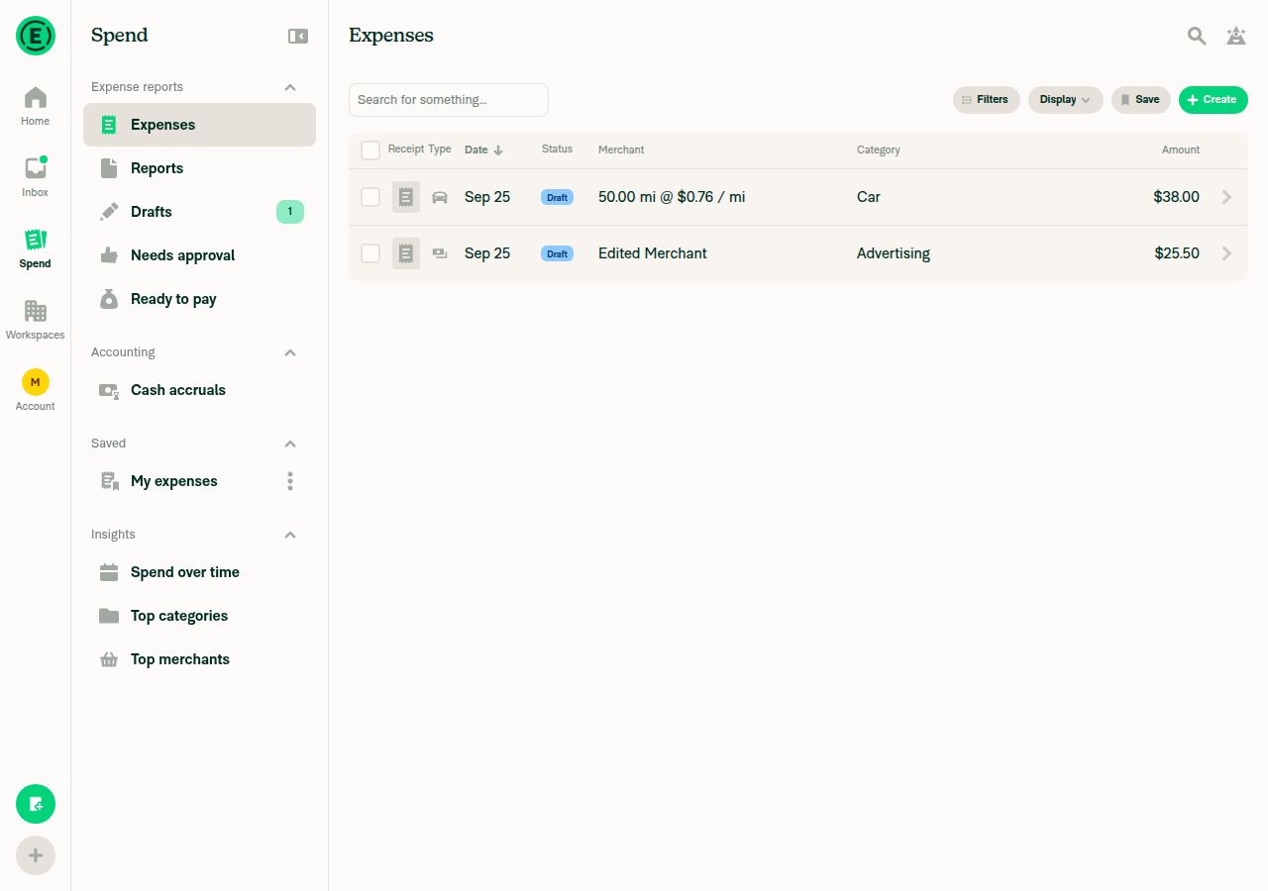Open Drafts in the sidebar
The width and height of the screenshot is (1268, 891).
tap(199, 212)
